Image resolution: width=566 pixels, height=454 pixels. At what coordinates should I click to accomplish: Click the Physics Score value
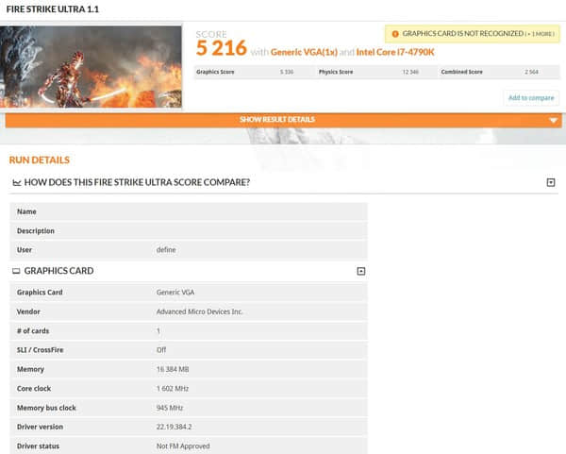tap(410, 72)
